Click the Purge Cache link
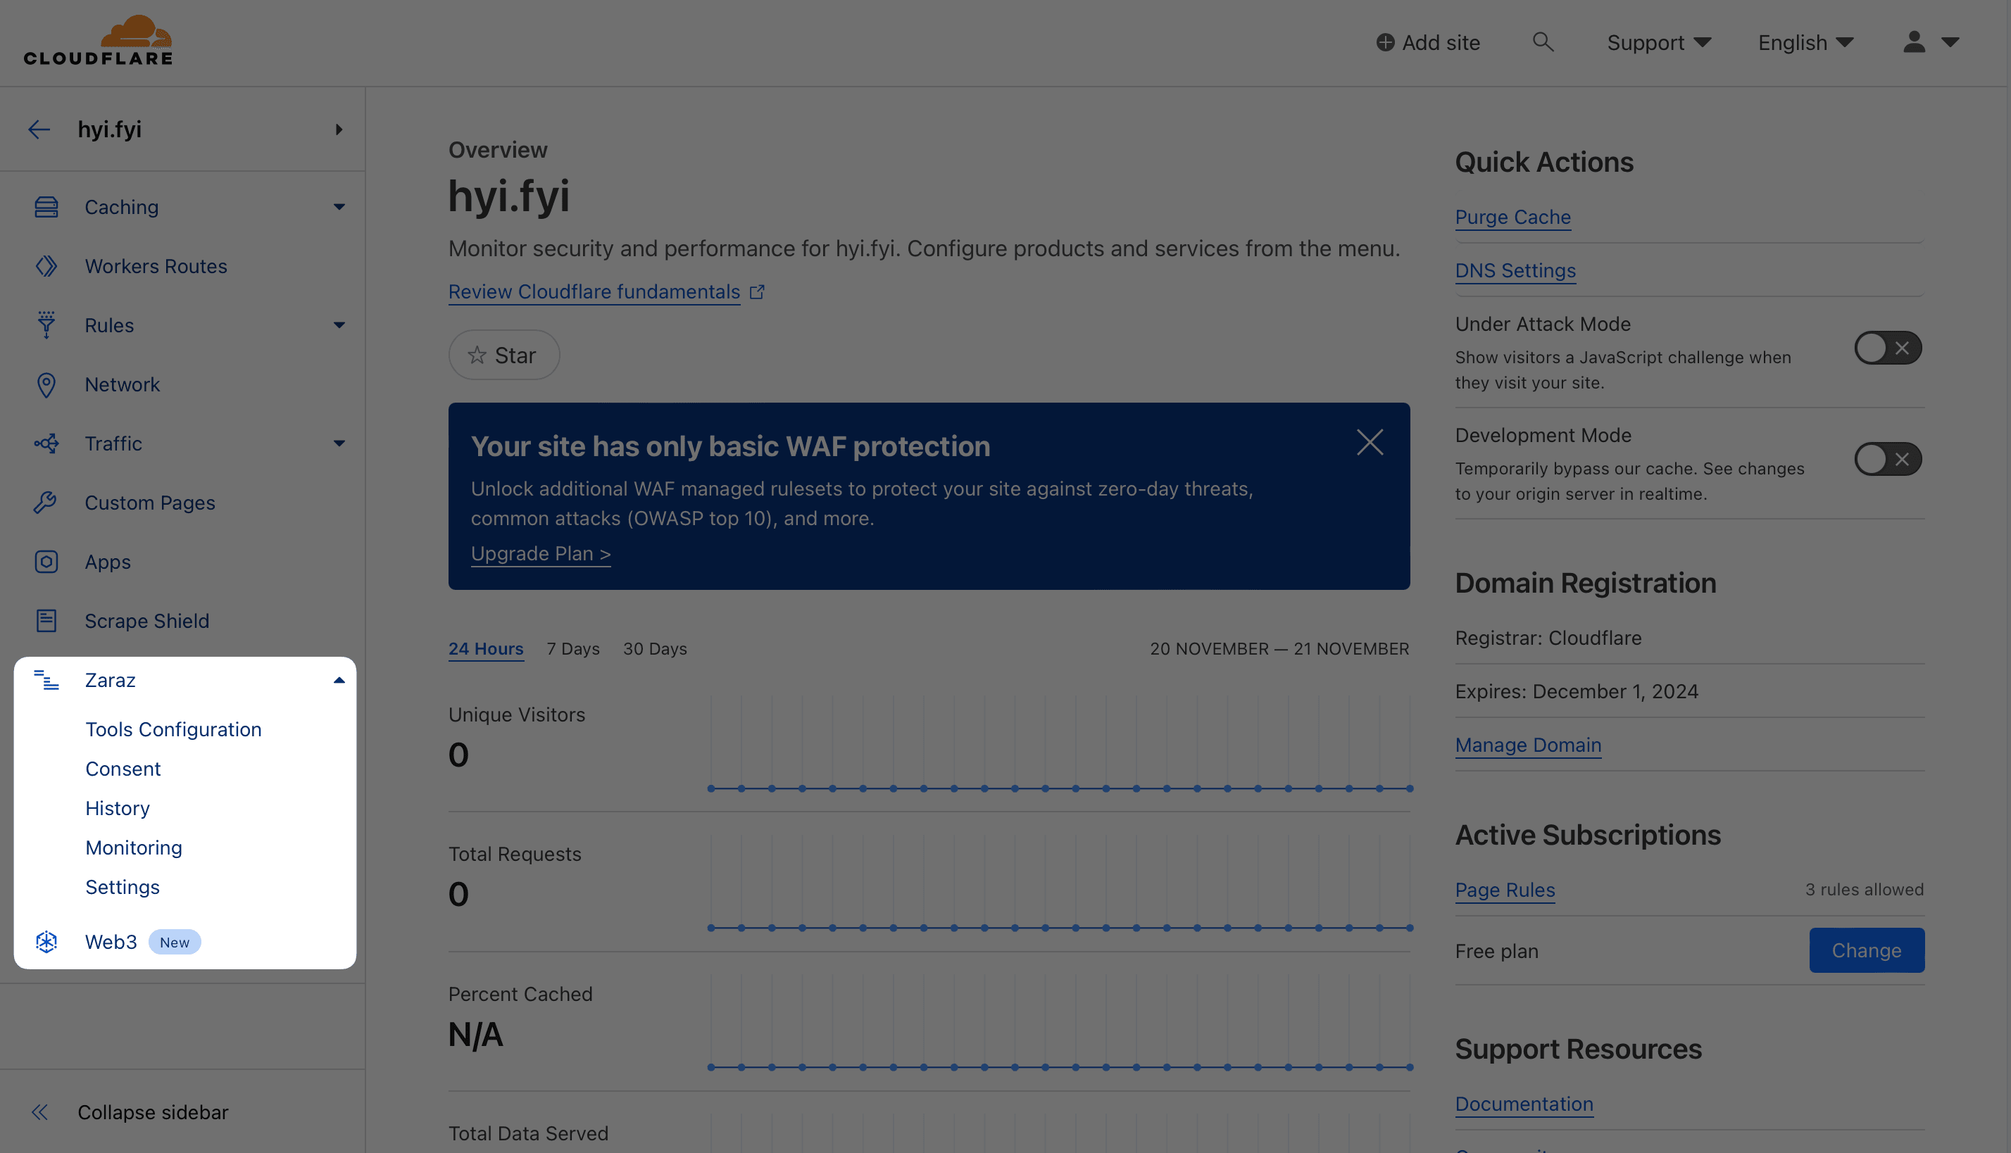2011x1153 pixels. tap(1512, 217)
